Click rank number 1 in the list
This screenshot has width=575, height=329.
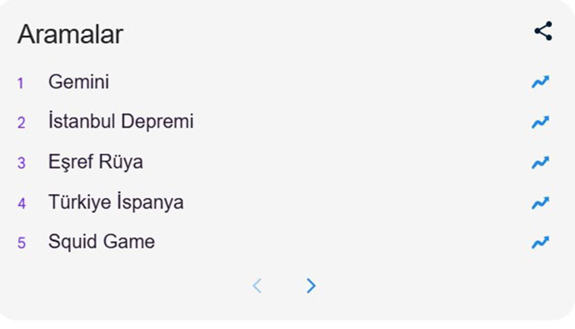click(21, 83)
